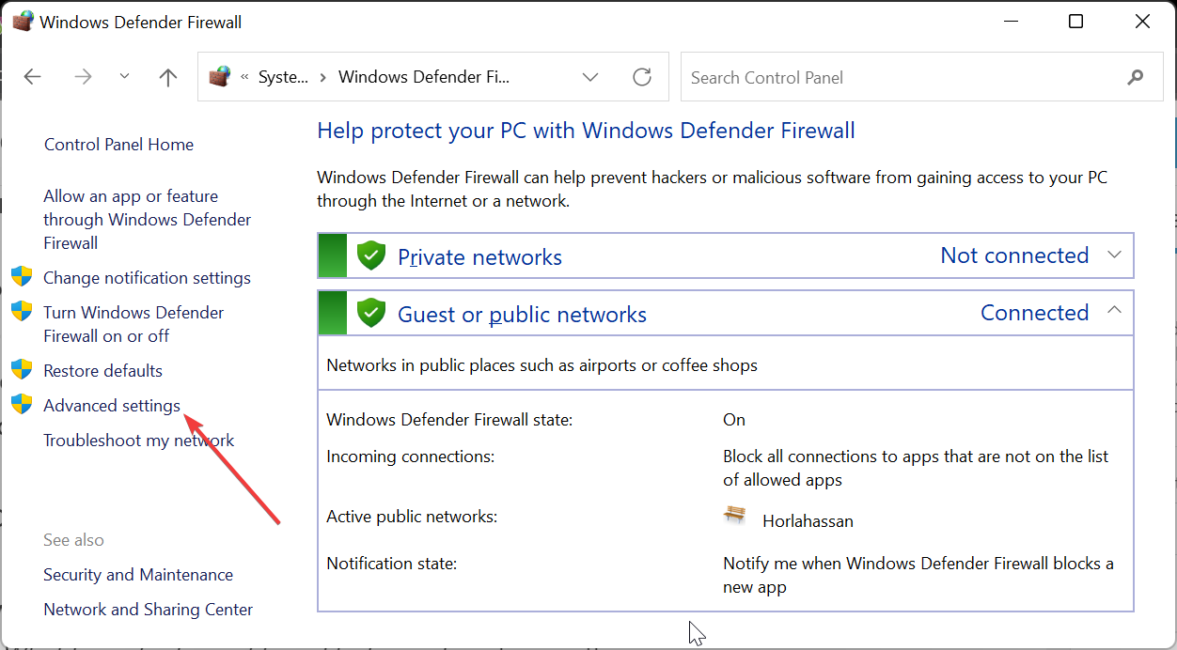Click the Forward navigation arrow

(83, 77)
